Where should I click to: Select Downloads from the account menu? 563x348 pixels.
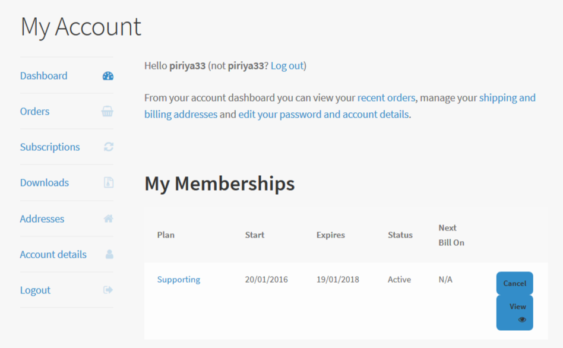[x=45, y=183]
